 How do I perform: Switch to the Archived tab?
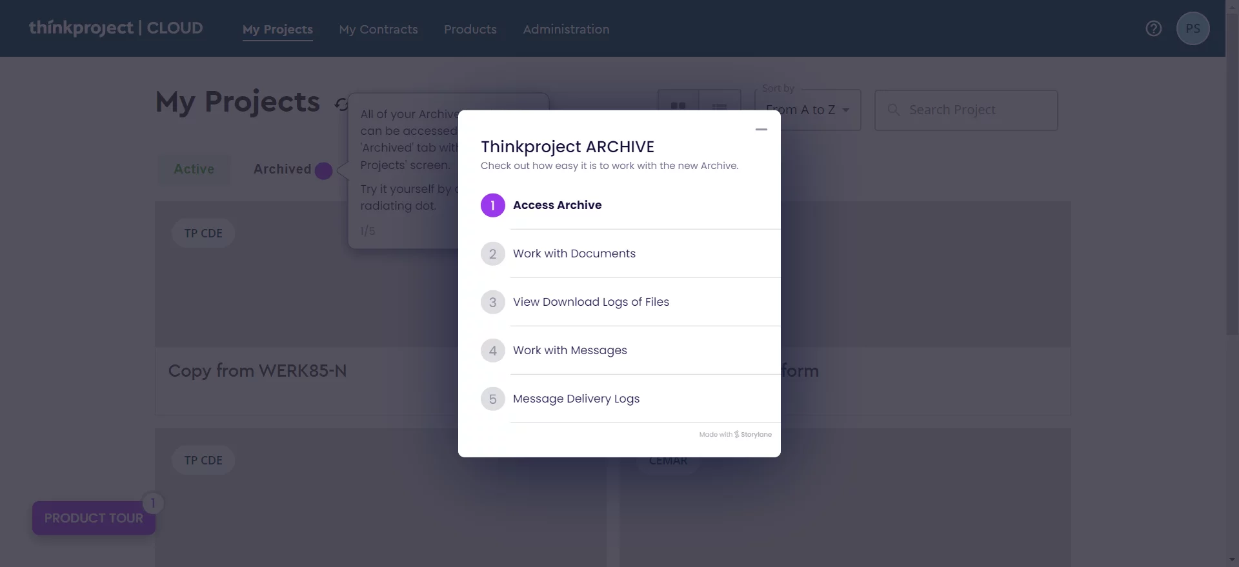tap(282, 169)
